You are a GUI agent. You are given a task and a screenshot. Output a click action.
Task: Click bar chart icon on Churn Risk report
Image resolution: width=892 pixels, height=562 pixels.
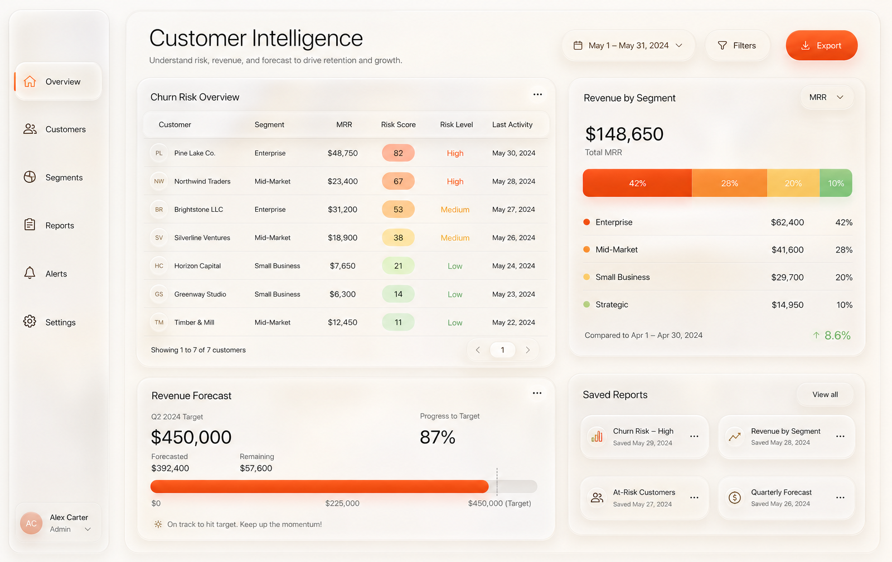click(597, 437)
